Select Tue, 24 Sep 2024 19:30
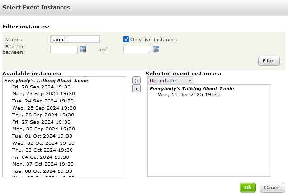 coord(43,101)
